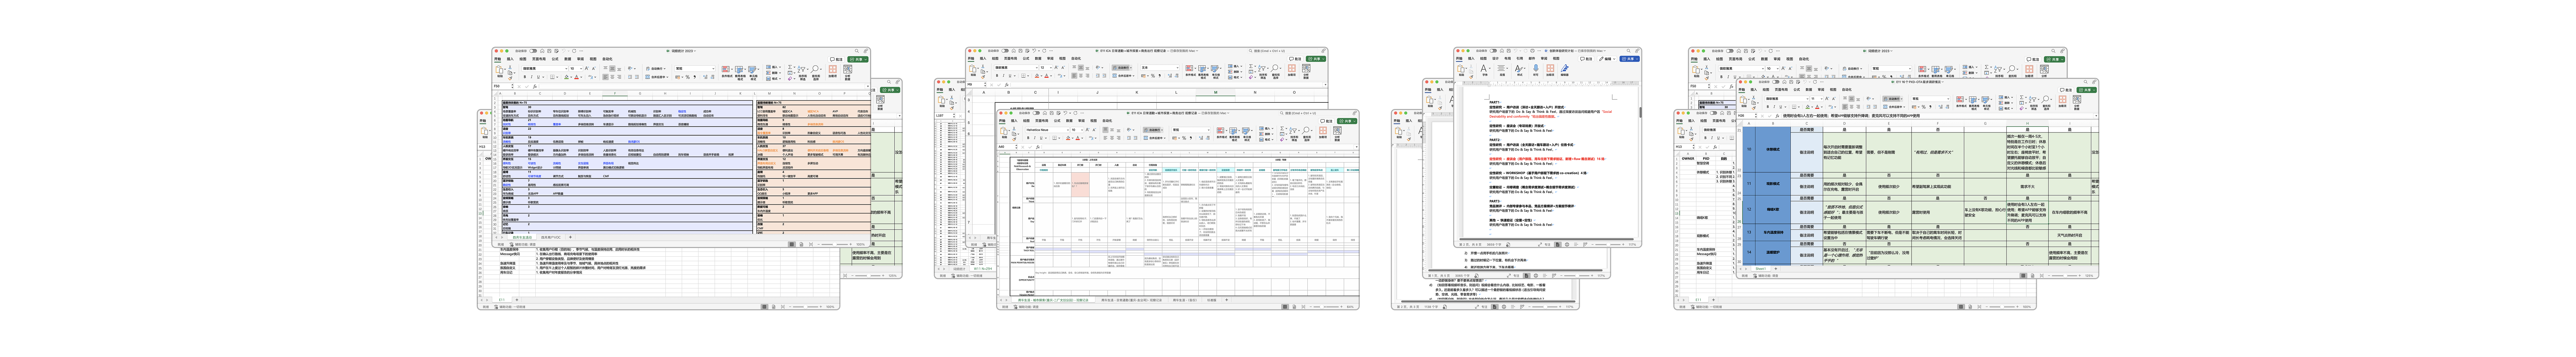Image resolution: width=2576 pixels, height=357 pixels.
Task: Toggle Italic in 销额统计 2023 front-left Excel window
Action: pyautogui.click(x=532, y=77)
